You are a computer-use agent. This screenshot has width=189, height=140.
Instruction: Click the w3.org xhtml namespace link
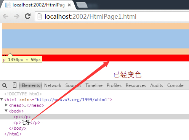72,100
